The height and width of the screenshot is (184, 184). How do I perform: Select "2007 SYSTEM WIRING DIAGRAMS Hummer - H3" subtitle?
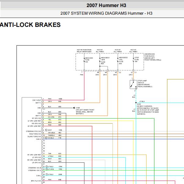[106, 13]
